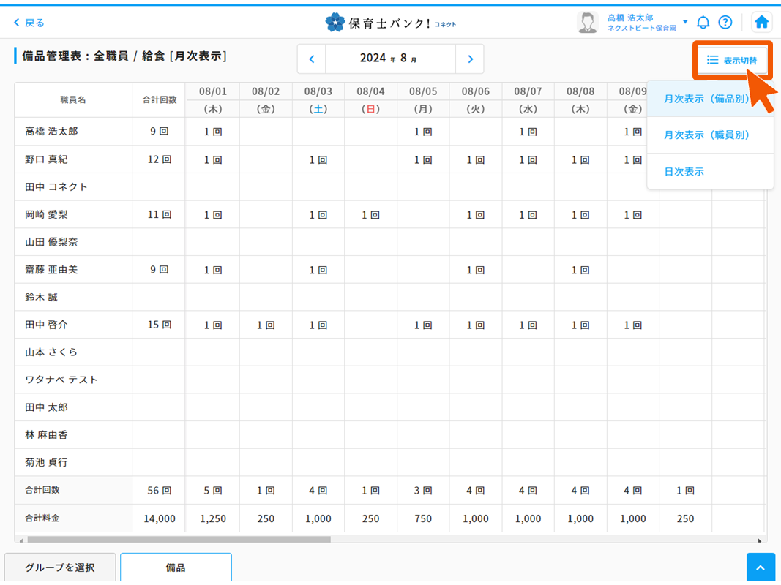Go to the previous month with the left arrow

(311, 58)
